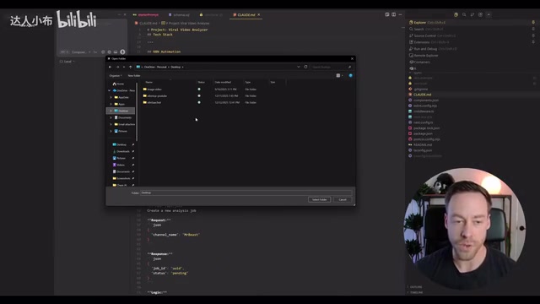540x304 pixels.
Task: Select Screenshots in quick access list
Action: point(121,178)
